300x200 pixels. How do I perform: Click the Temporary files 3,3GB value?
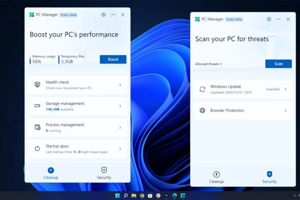click(67, 61)
